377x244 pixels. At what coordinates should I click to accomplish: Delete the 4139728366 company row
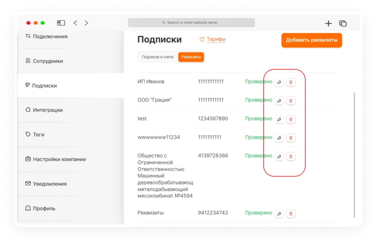(x=291, y=156)
